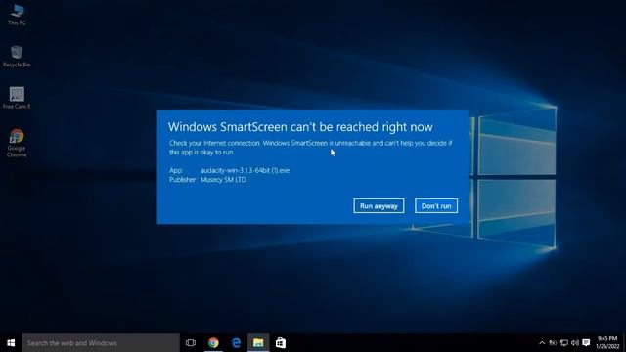Open the network status tray icon

tap(563, 343)
